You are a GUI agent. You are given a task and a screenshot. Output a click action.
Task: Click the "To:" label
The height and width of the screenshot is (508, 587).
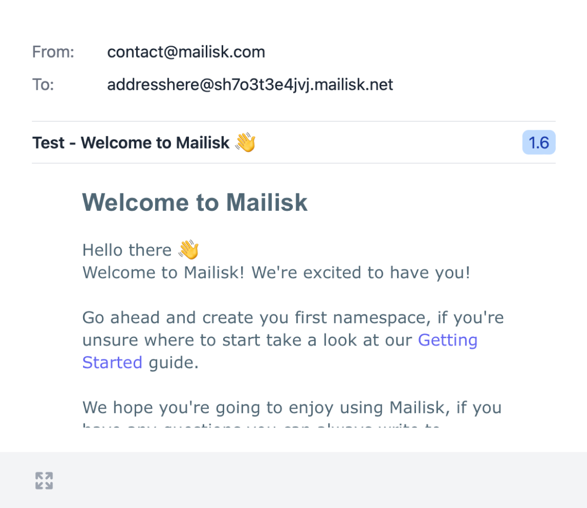coord(43,85)
